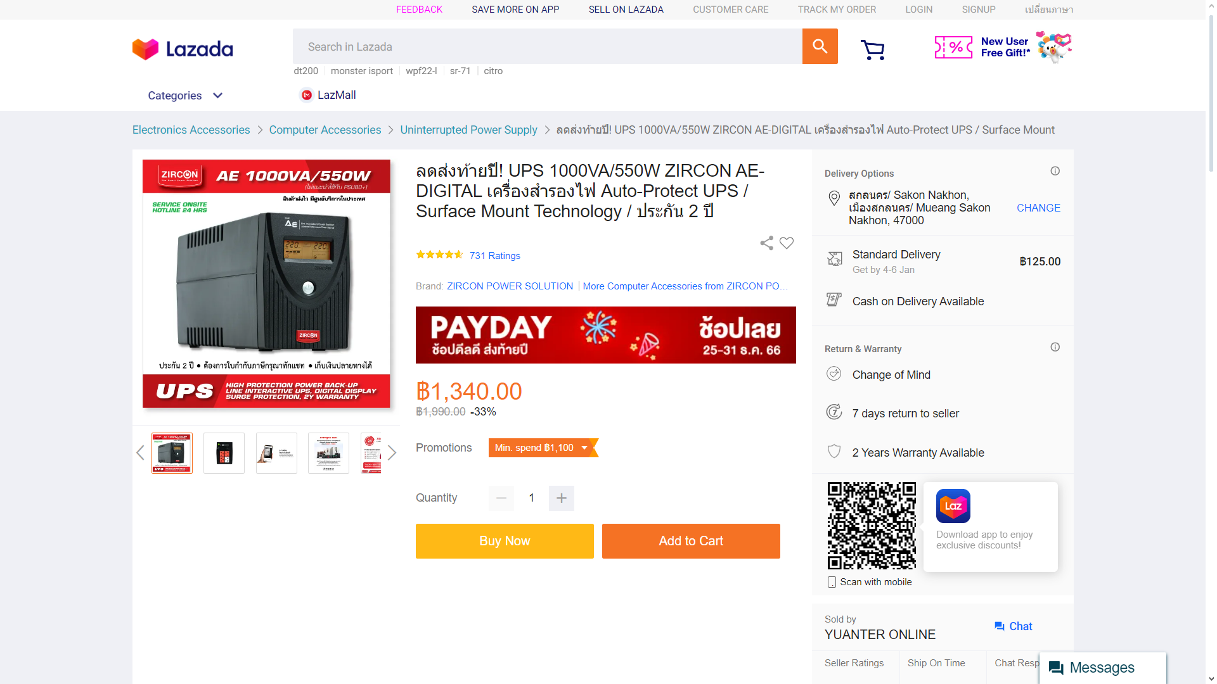The height and width of the screenshot is (684, 1217).
Task: Open More Computer Accessories from ZIRCON link
Action: [685, 286]
